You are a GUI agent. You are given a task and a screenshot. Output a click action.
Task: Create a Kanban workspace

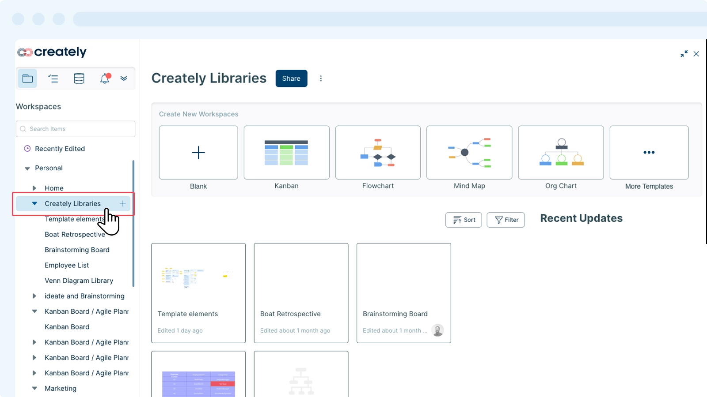[286, 153]
